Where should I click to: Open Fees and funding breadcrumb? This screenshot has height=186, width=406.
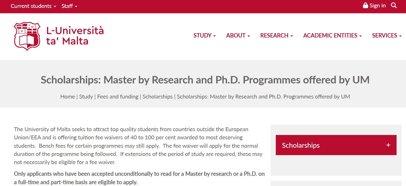[x=118, y=96]
